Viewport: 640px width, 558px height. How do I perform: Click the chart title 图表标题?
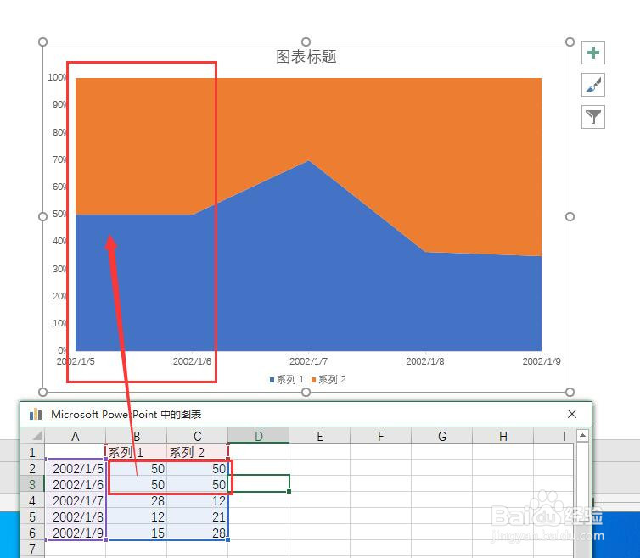306,57
